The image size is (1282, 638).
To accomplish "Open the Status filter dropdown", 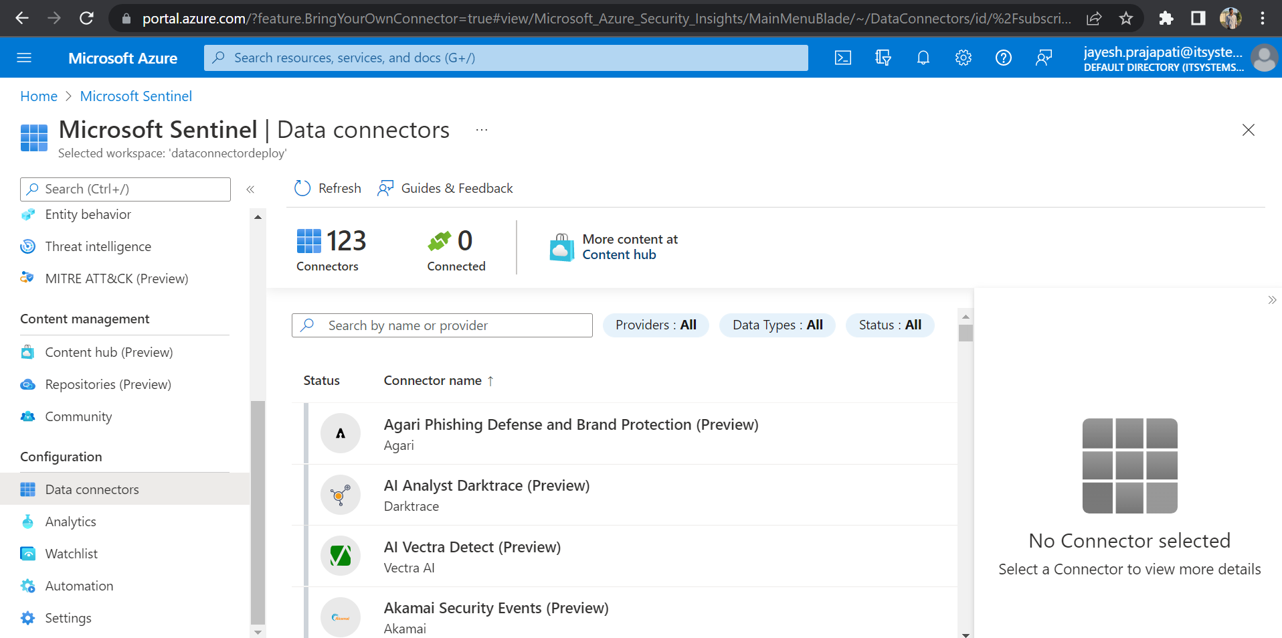I will [890, 325].
